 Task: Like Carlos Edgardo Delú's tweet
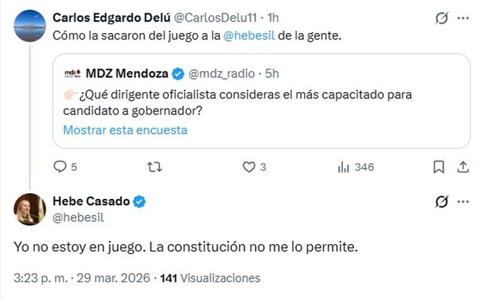[249, 167]
